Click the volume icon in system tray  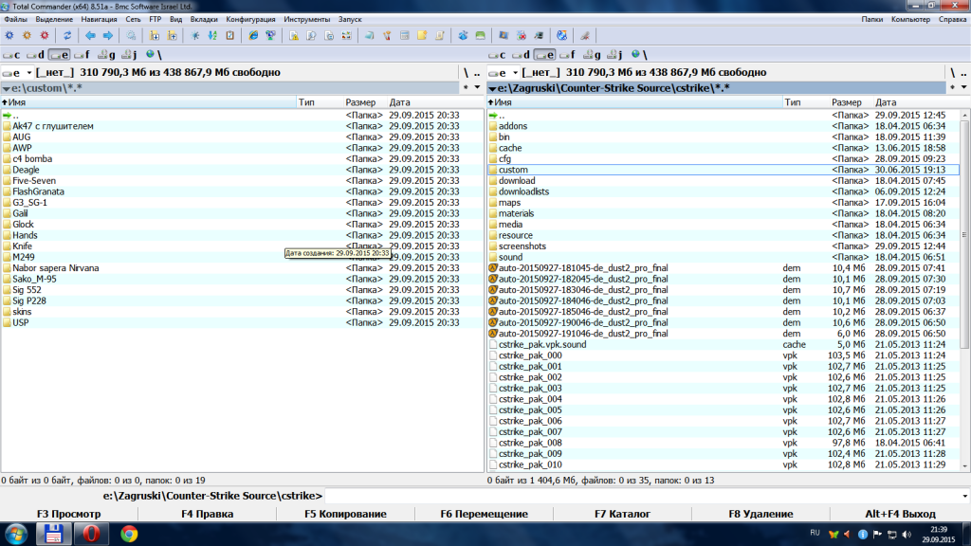pyautogui.click(x=907, y=535)
